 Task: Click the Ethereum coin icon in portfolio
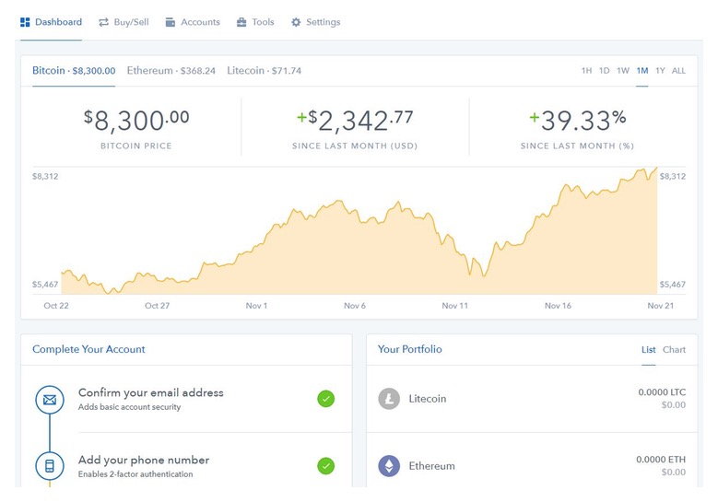(389, 466)
